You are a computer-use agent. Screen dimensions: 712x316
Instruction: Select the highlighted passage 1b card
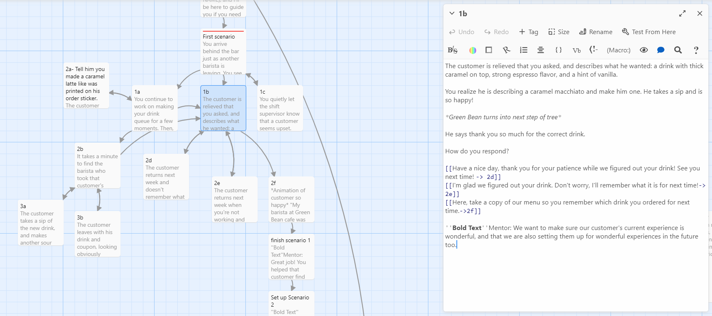coord(223,108)
